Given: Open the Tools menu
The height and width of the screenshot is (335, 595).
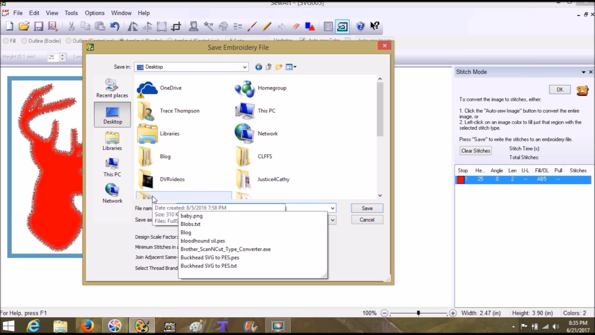Looking at the screenshot, I should point(71,13).
